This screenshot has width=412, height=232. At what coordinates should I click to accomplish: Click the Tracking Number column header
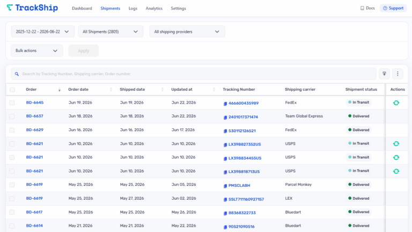(x=239, y=90)
